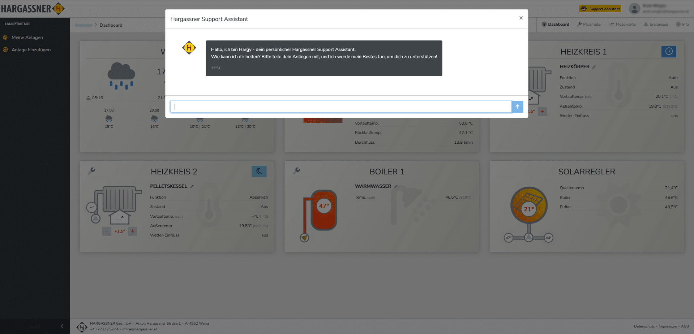Click the sunrise icon next to 05:16

click(x=88, y=98)
